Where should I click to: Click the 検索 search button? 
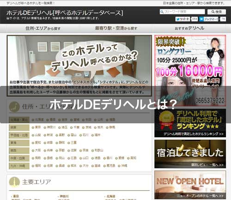(217, 12)
